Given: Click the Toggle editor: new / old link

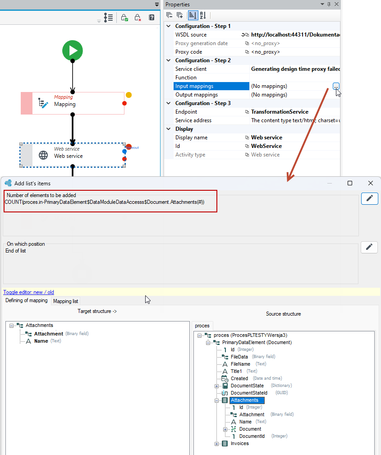Looking at the screenshot, I should pos(28,292).
